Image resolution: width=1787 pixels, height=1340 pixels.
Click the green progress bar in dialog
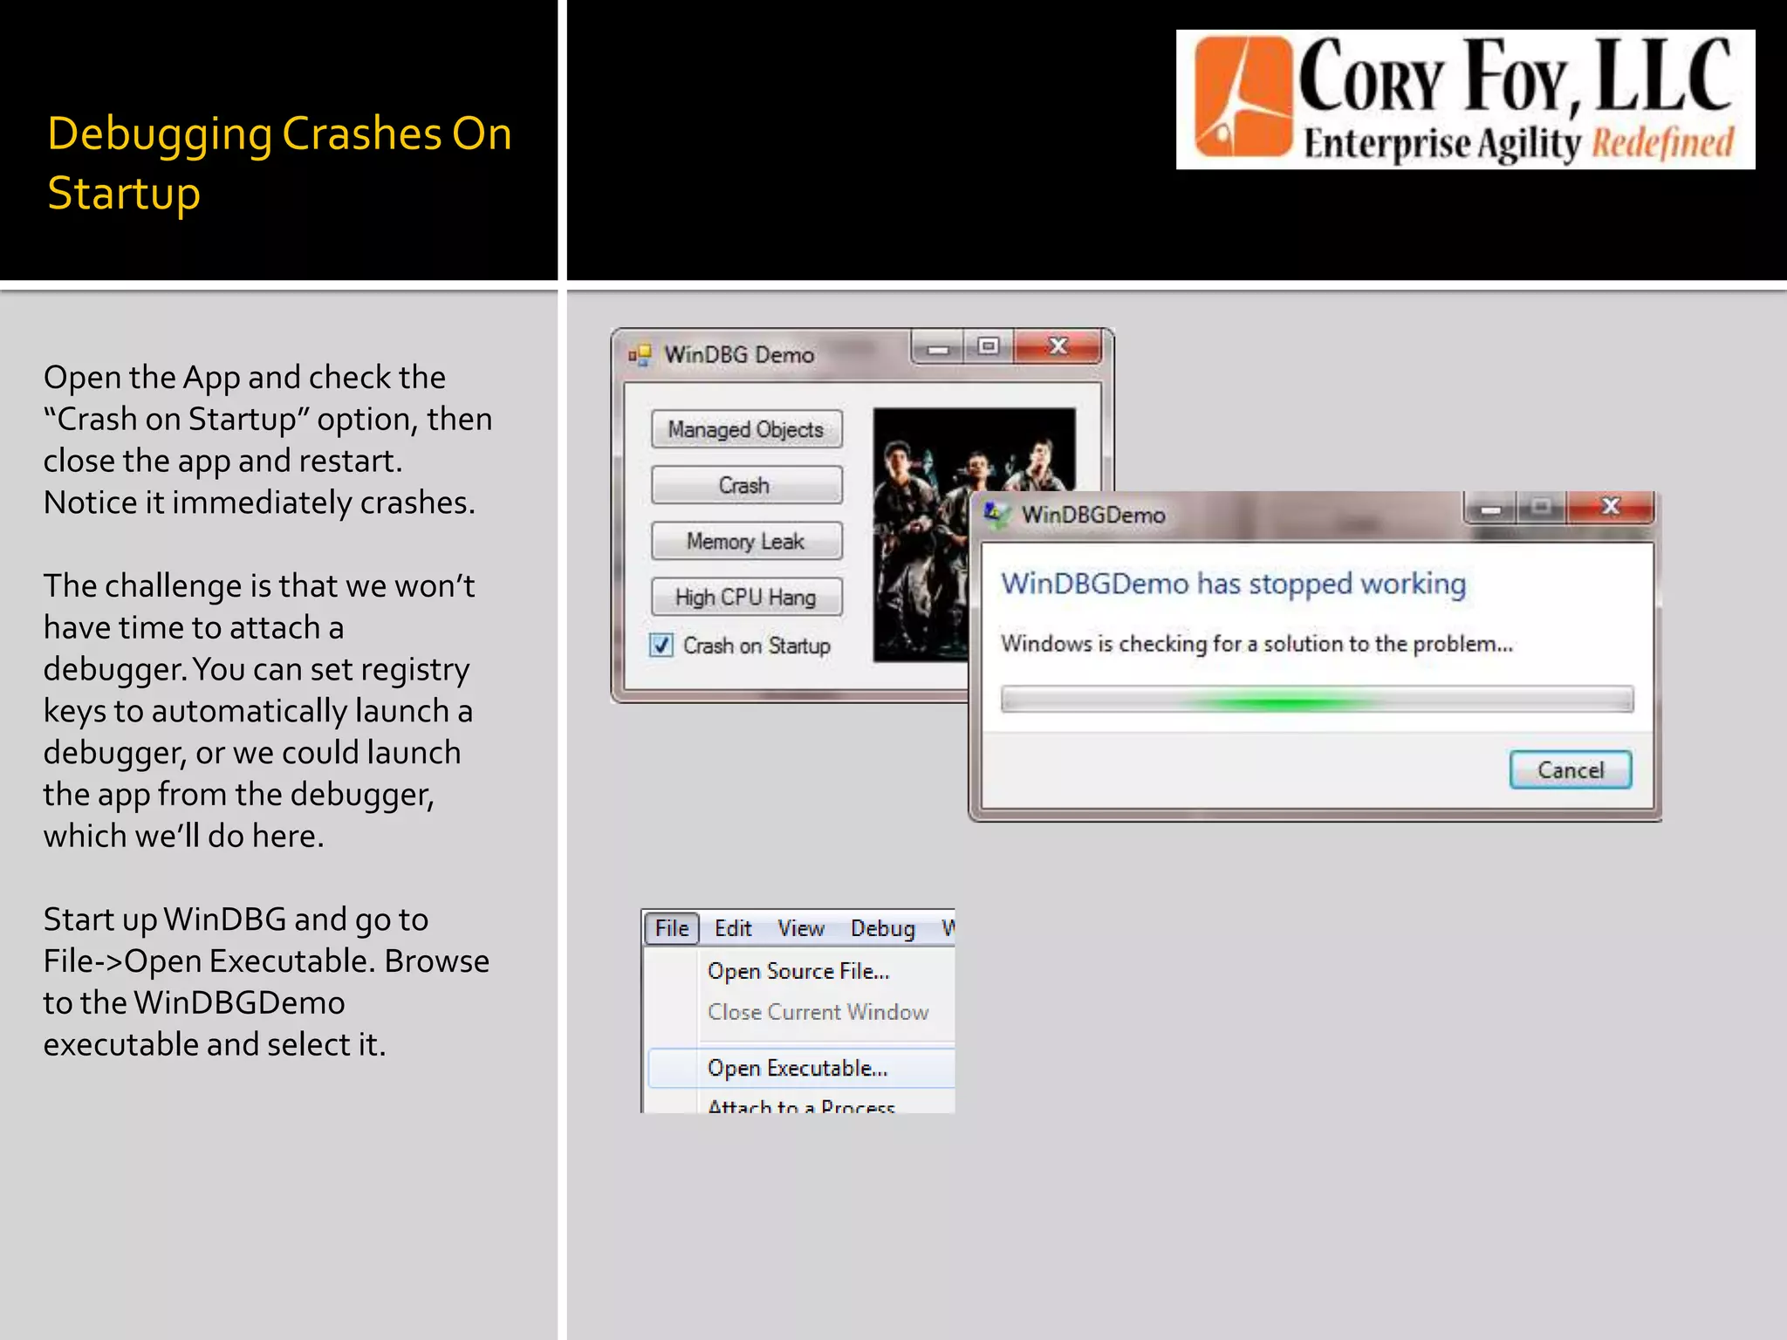coord(1318,700)
